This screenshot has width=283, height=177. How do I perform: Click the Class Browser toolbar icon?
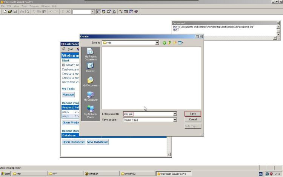(121, 12)
